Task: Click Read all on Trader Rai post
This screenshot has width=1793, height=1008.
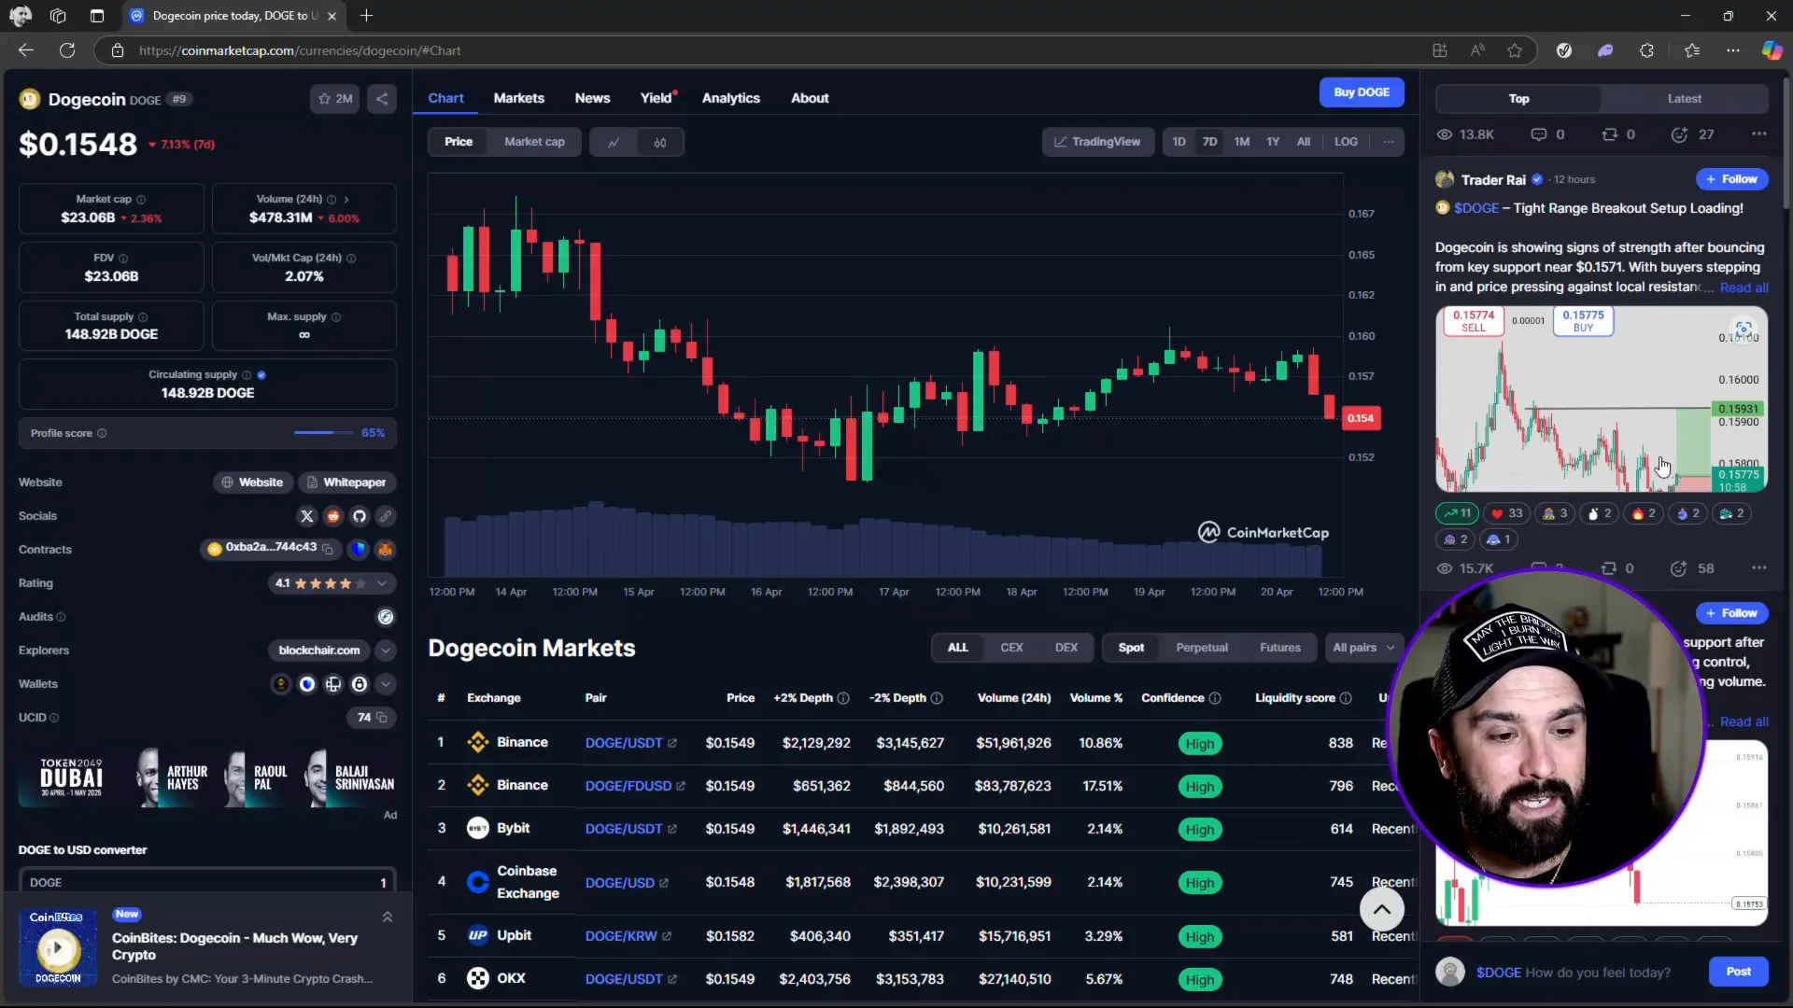Action: pyautogui.click(x=1744, y=287)
